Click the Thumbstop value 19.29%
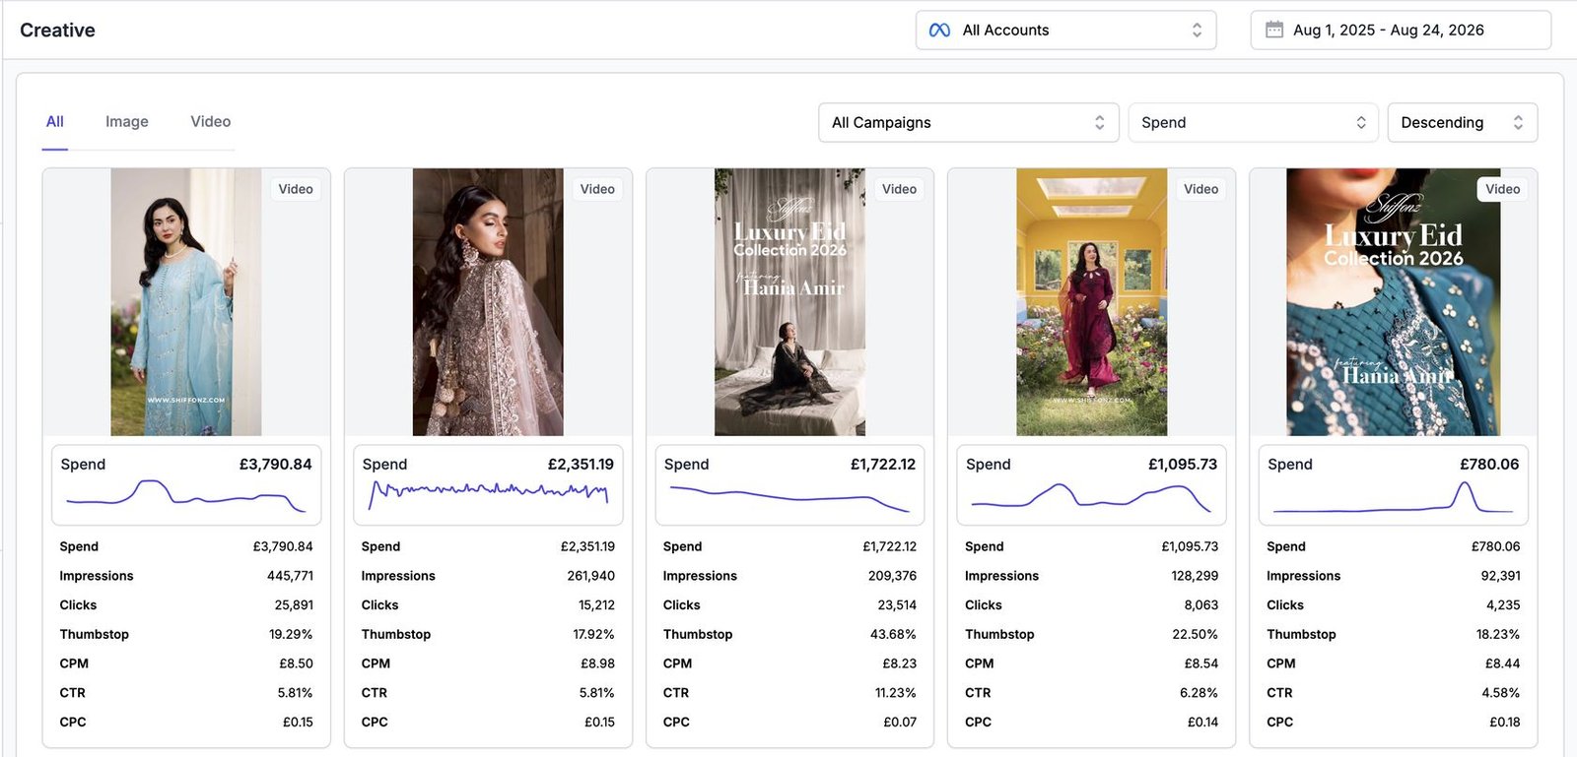Viewport: 1577px width, 757px height. [291, 635]
